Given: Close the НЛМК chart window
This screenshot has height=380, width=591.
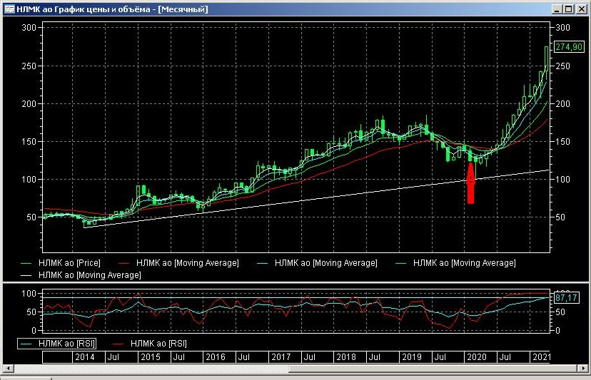Looking at the screenshot, I should [x=582, y=9].
